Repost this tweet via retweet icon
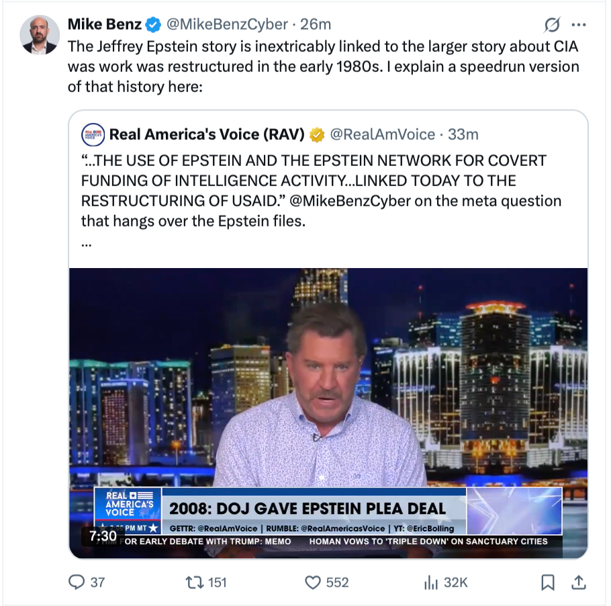 195,582
